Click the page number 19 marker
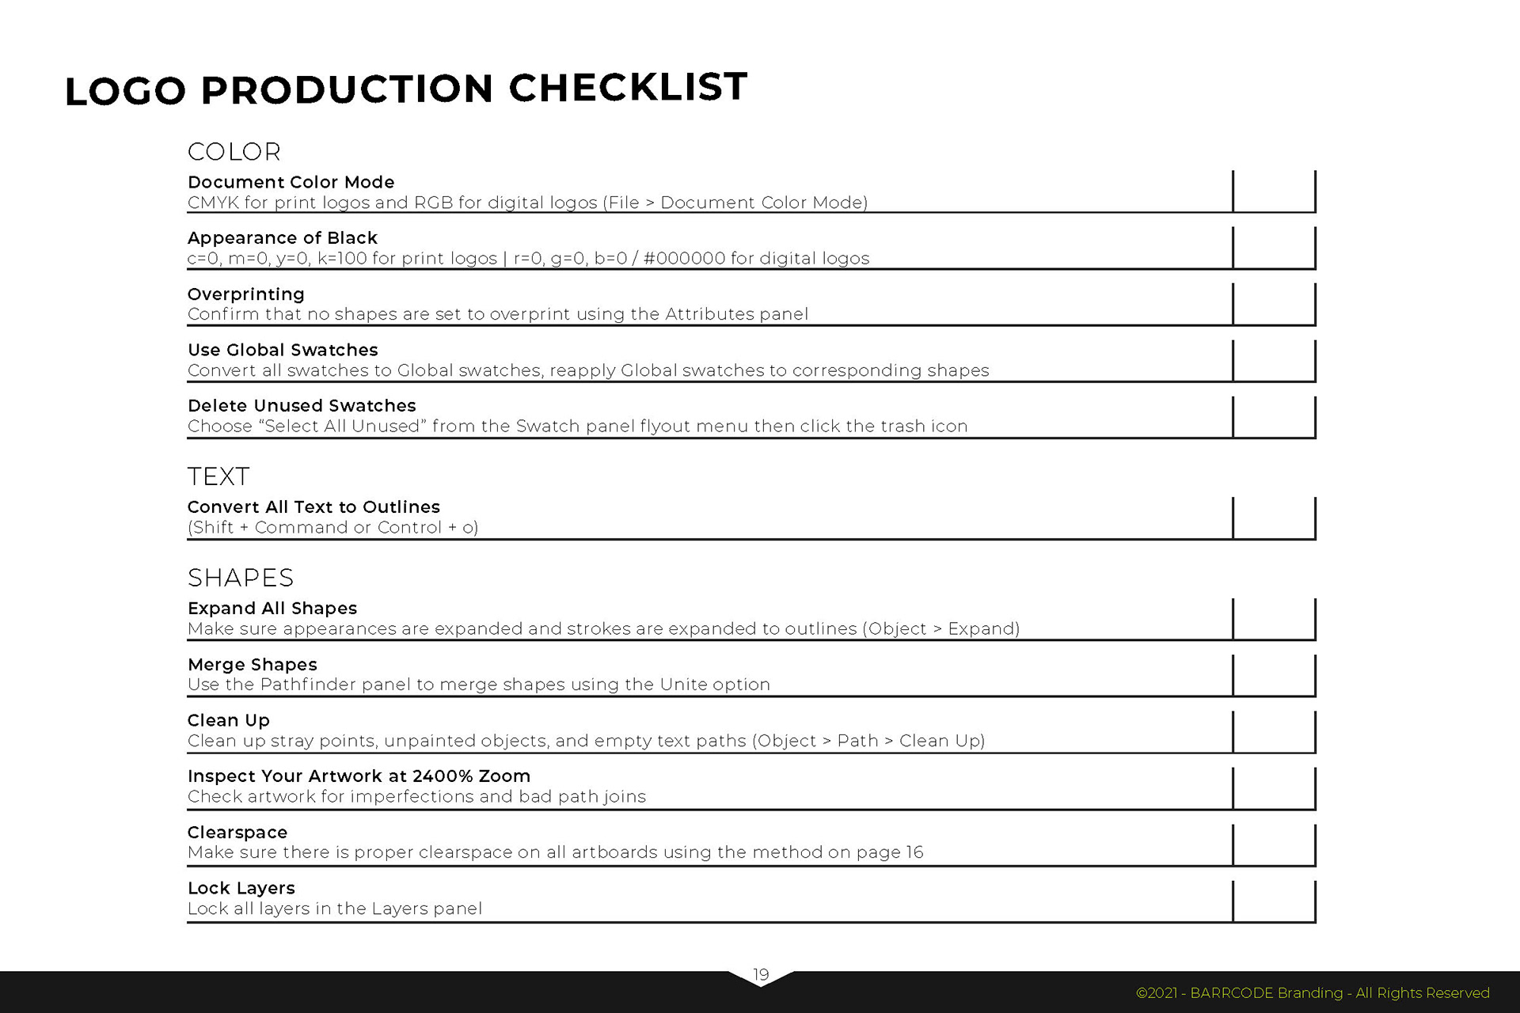Screen dimensions: 1520x1013 761,975
